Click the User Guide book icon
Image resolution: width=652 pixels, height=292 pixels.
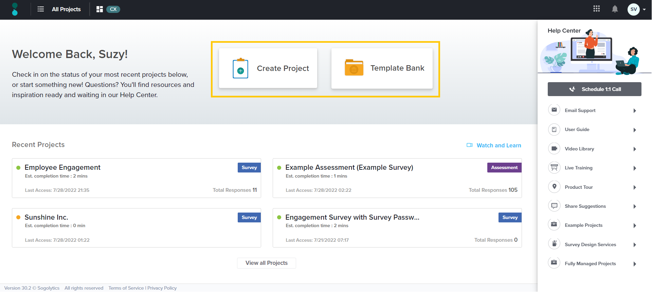[554, 129]
